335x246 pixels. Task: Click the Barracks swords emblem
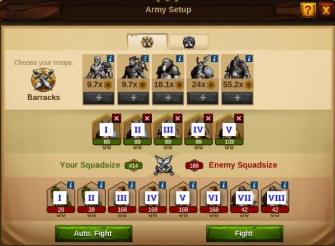[x=44, y=80]
